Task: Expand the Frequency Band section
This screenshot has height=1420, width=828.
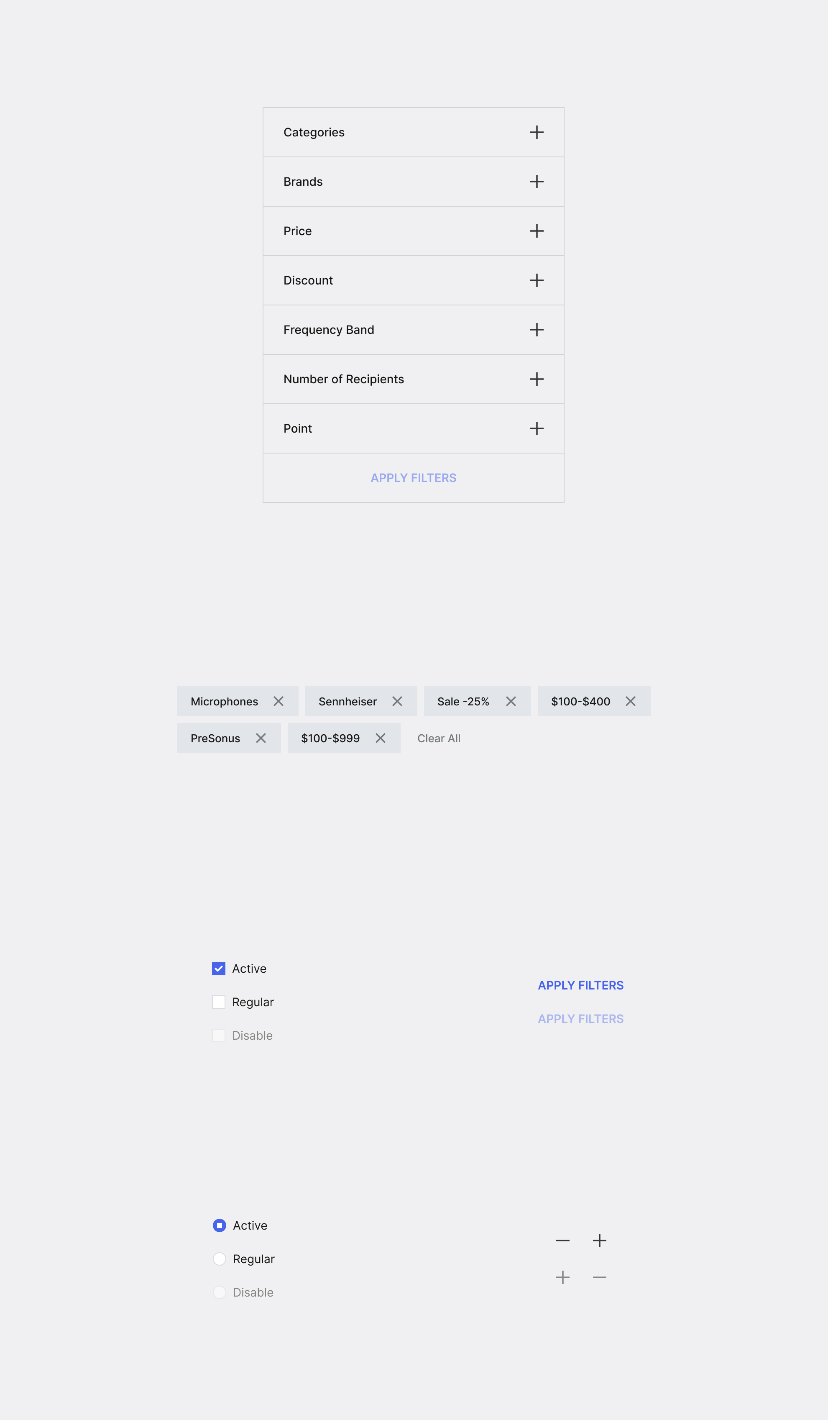Action: coord(537,330)
